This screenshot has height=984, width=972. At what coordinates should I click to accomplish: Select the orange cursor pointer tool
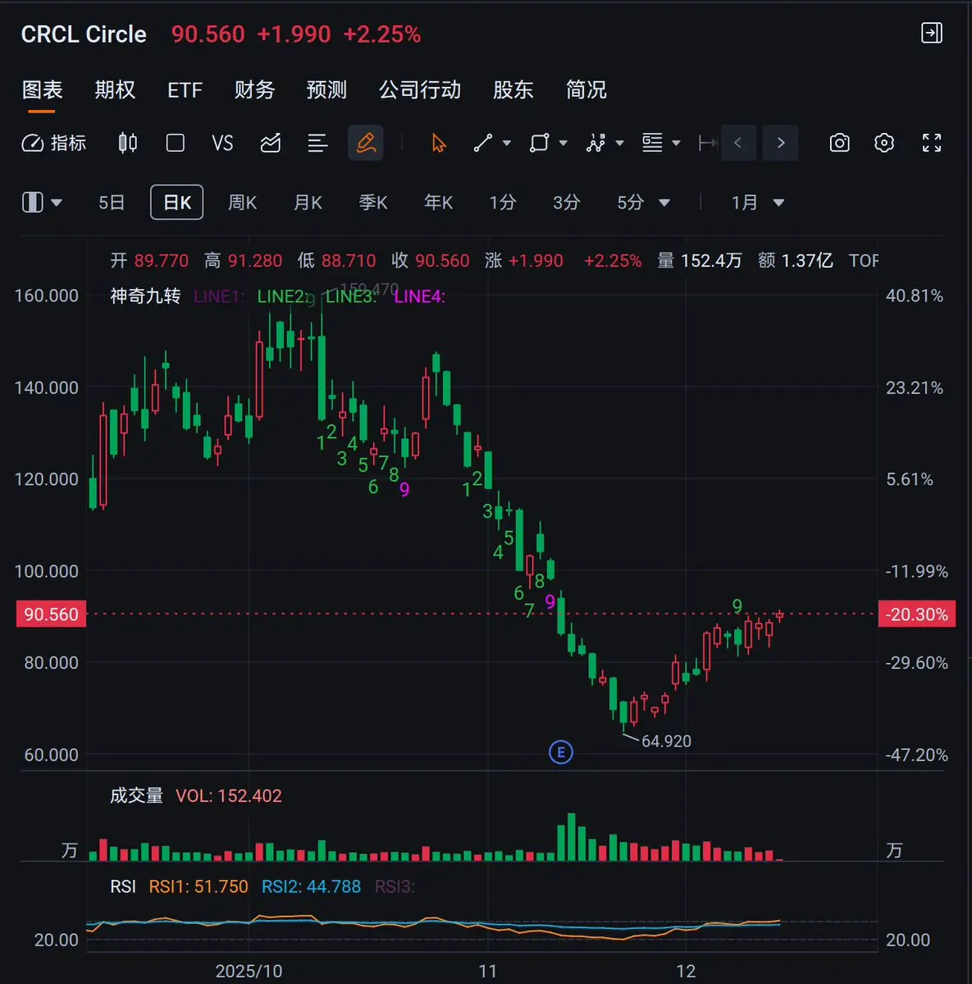438,143
